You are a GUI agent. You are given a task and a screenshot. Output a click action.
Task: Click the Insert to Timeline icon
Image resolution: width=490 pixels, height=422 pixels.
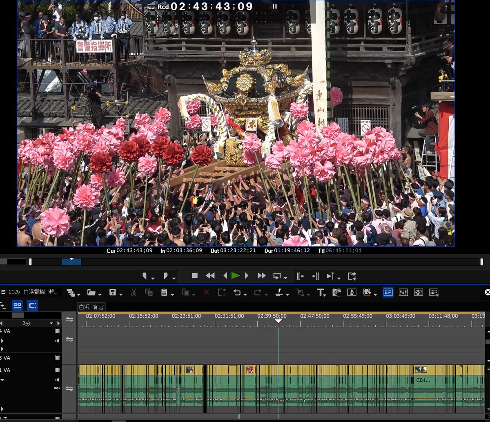click(x=300, y=276)
